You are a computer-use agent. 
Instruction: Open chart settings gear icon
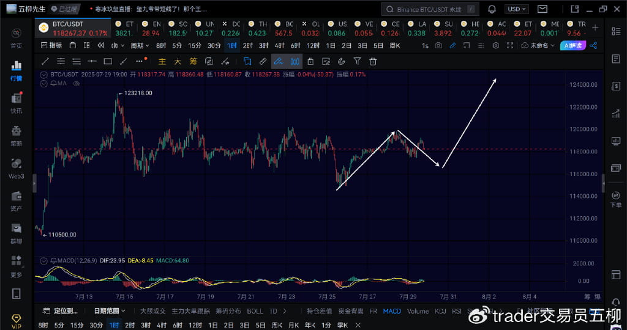click(x=496, y=45)
